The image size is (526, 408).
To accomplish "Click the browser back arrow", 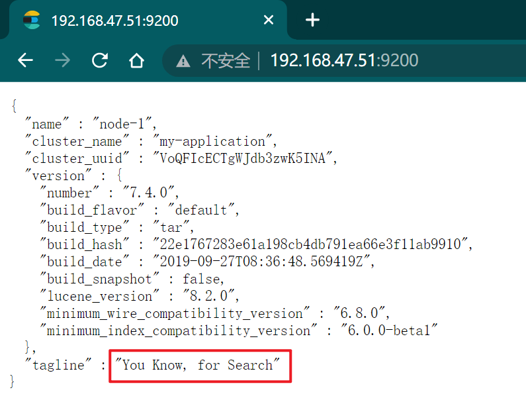I will 26,61.
